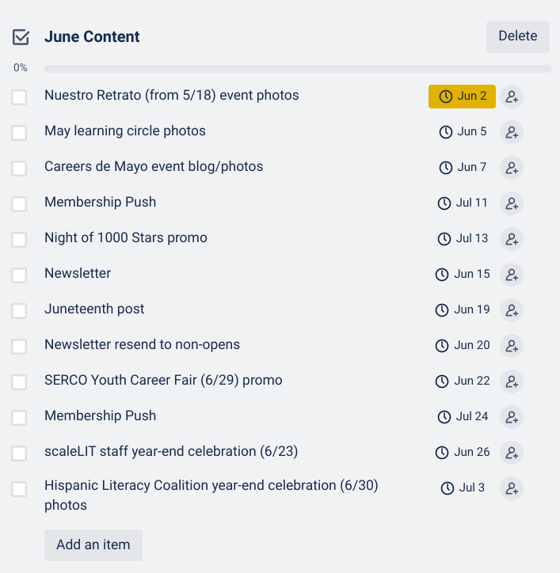Edit the June Content checklist title
This screenshot has height=573, width=560.
pyautogui.click(x=92, y=37)
